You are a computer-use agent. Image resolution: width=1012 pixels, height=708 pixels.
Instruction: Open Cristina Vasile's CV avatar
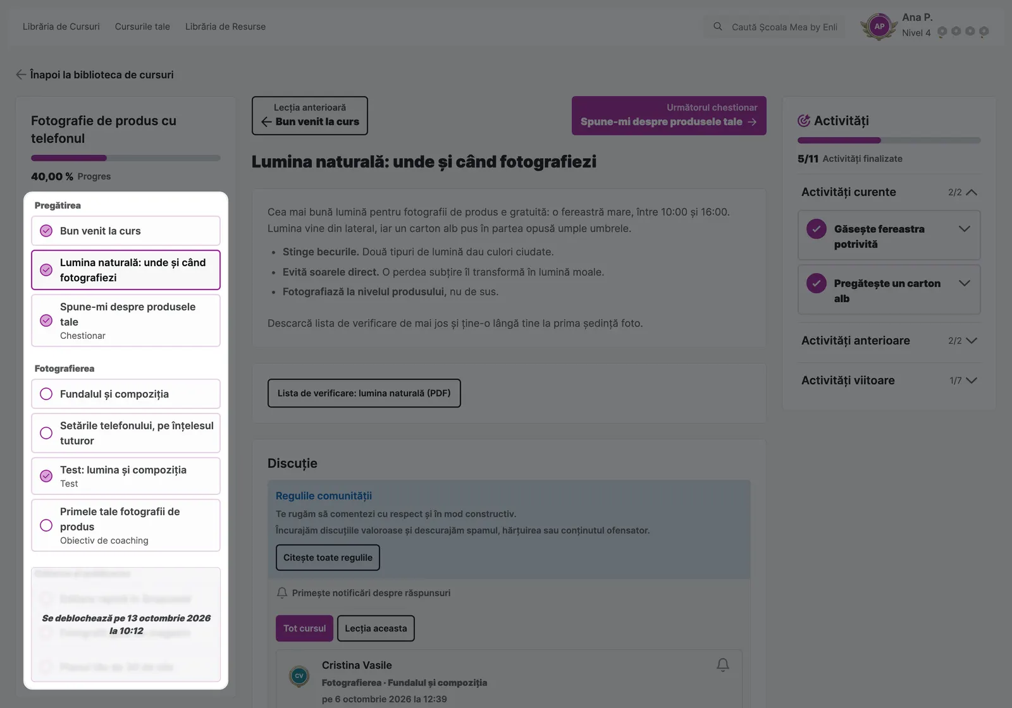[299, 676]
